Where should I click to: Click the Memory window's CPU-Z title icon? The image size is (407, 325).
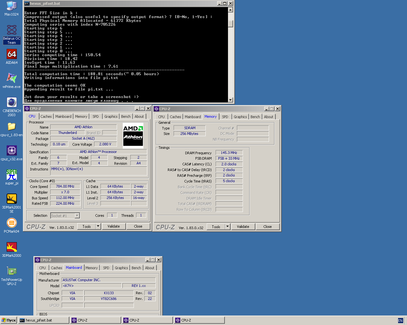coord(156,109)
